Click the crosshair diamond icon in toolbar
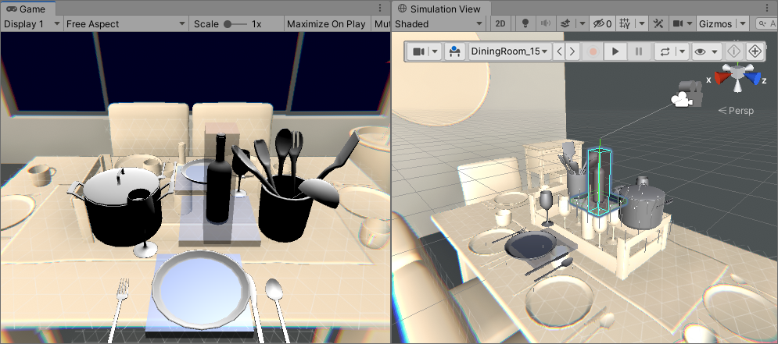Viewport: 778px width, 344px height. [755, 51]
